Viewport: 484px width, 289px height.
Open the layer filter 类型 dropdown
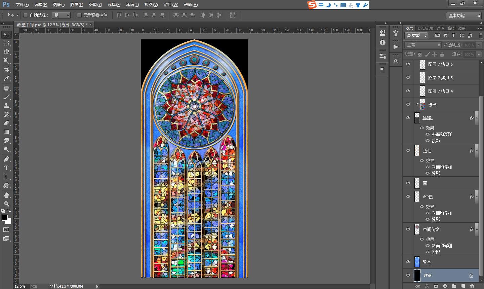coord(416,35)
